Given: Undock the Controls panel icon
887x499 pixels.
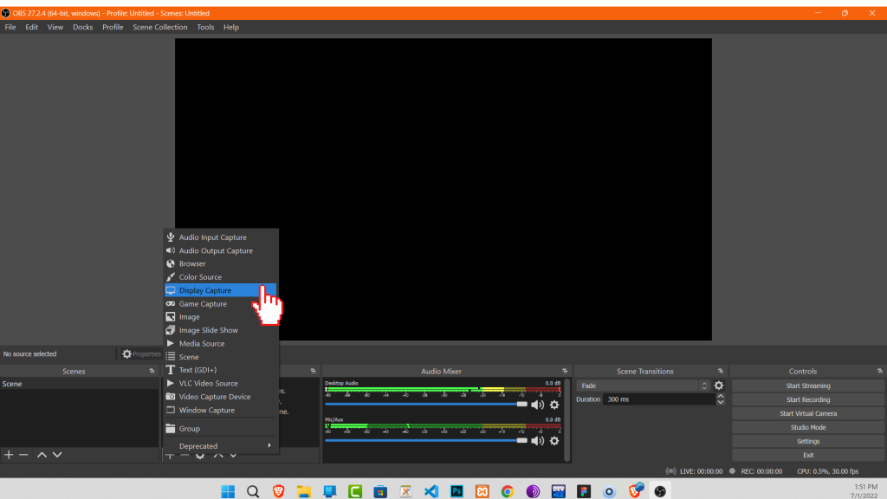Looking at the screenshot, I should 880,371.
